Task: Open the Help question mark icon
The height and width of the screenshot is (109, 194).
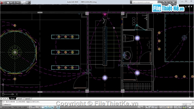Action: point(173,2)
